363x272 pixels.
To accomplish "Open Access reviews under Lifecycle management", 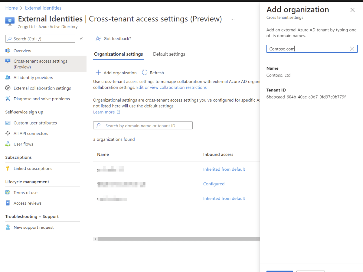I will click(27, 203).
